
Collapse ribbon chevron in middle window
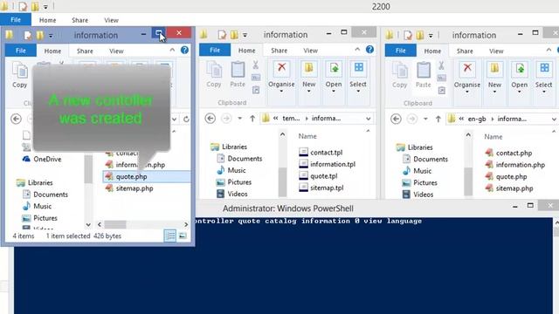tap(357, 50)
